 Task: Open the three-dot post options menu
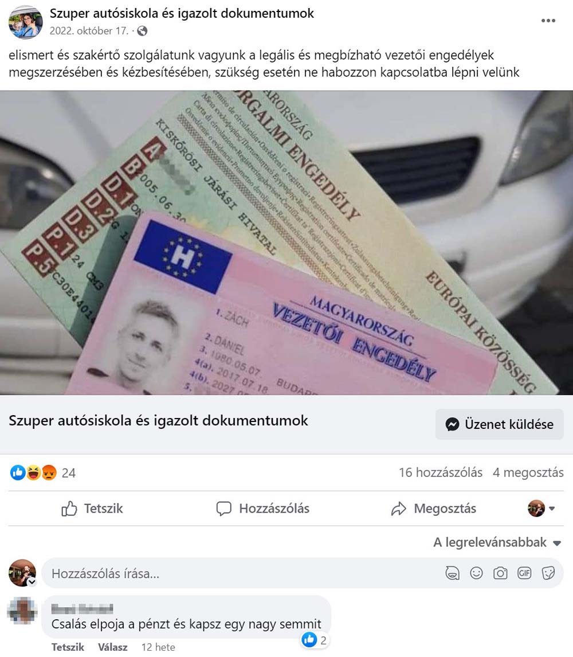pos(548,21)
